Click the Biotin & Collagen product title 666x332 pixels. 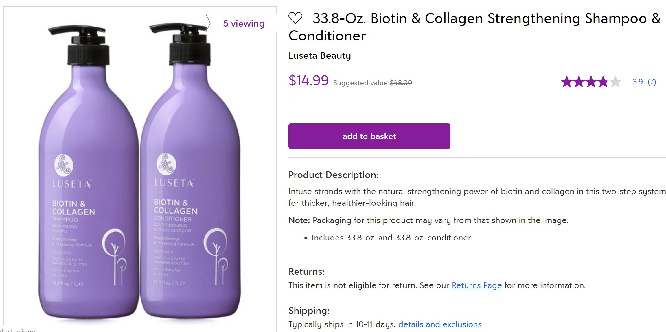click(x=474, y=27)
